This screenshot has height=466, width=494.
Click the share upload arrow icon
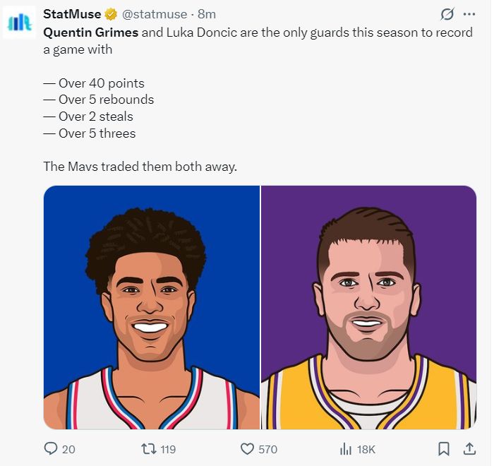pyautogui.click(x=469, y=448)
